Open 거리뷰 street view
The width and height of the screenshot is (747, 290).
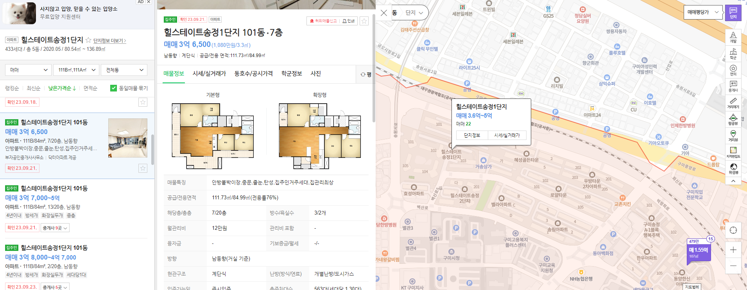pyautogui.click(x=733, y=136)
